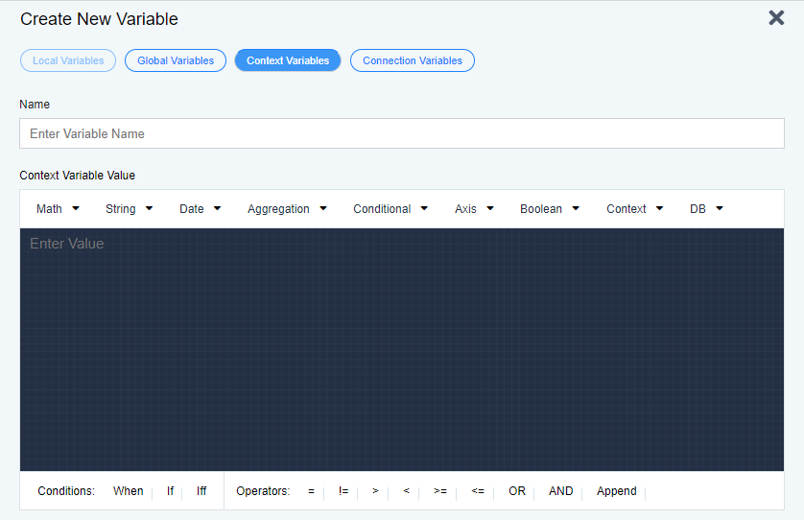Insert the AND operator
This screenshot has height=520, width=804.
point(560,491)
